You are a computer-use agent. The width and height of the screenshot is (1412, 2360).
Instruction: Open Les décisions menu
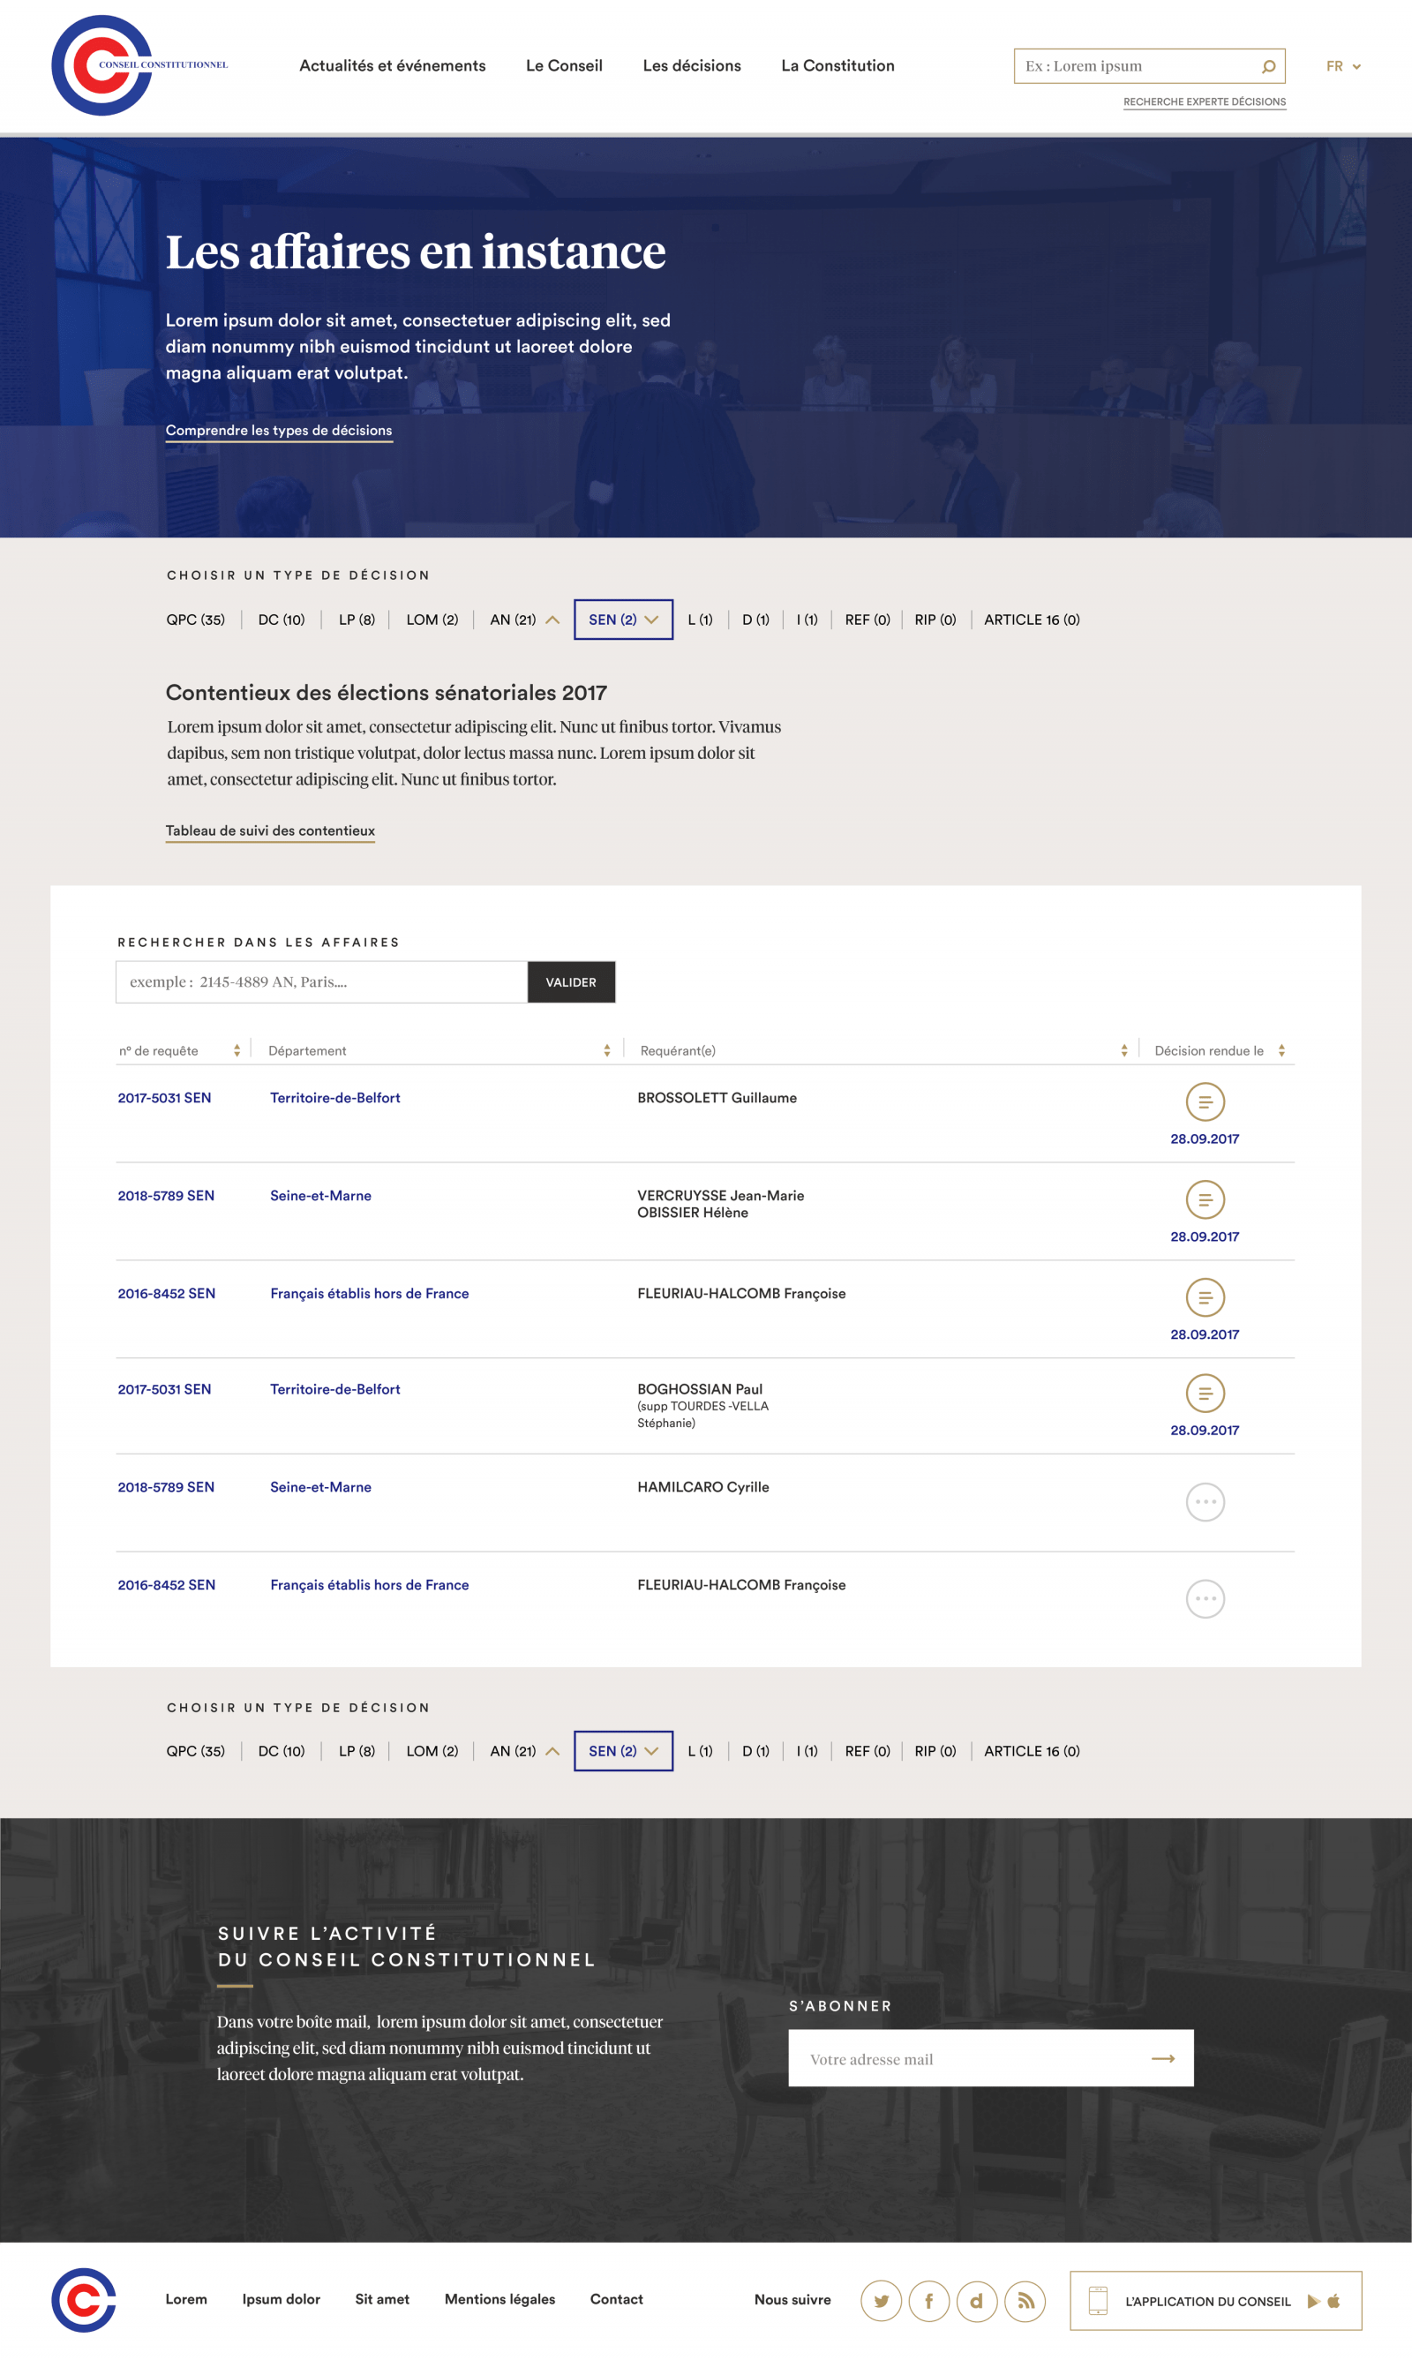coord(692,65)
